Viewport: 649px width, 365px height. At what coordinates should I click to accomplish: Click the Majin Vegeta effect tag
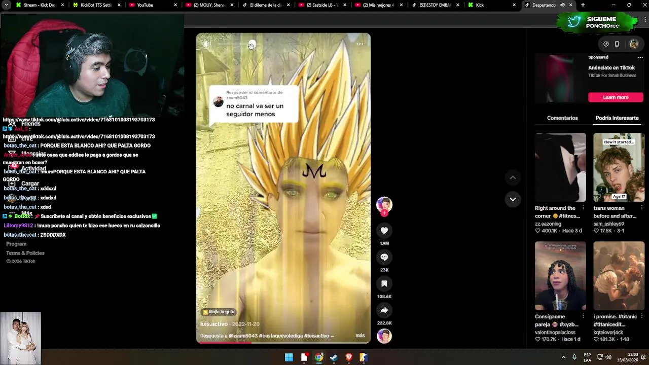(x=219, y=312)
